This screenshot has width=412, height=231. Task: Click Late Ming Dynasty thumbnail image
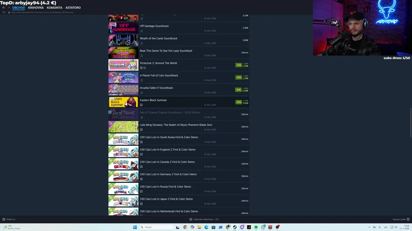point(123,127)
